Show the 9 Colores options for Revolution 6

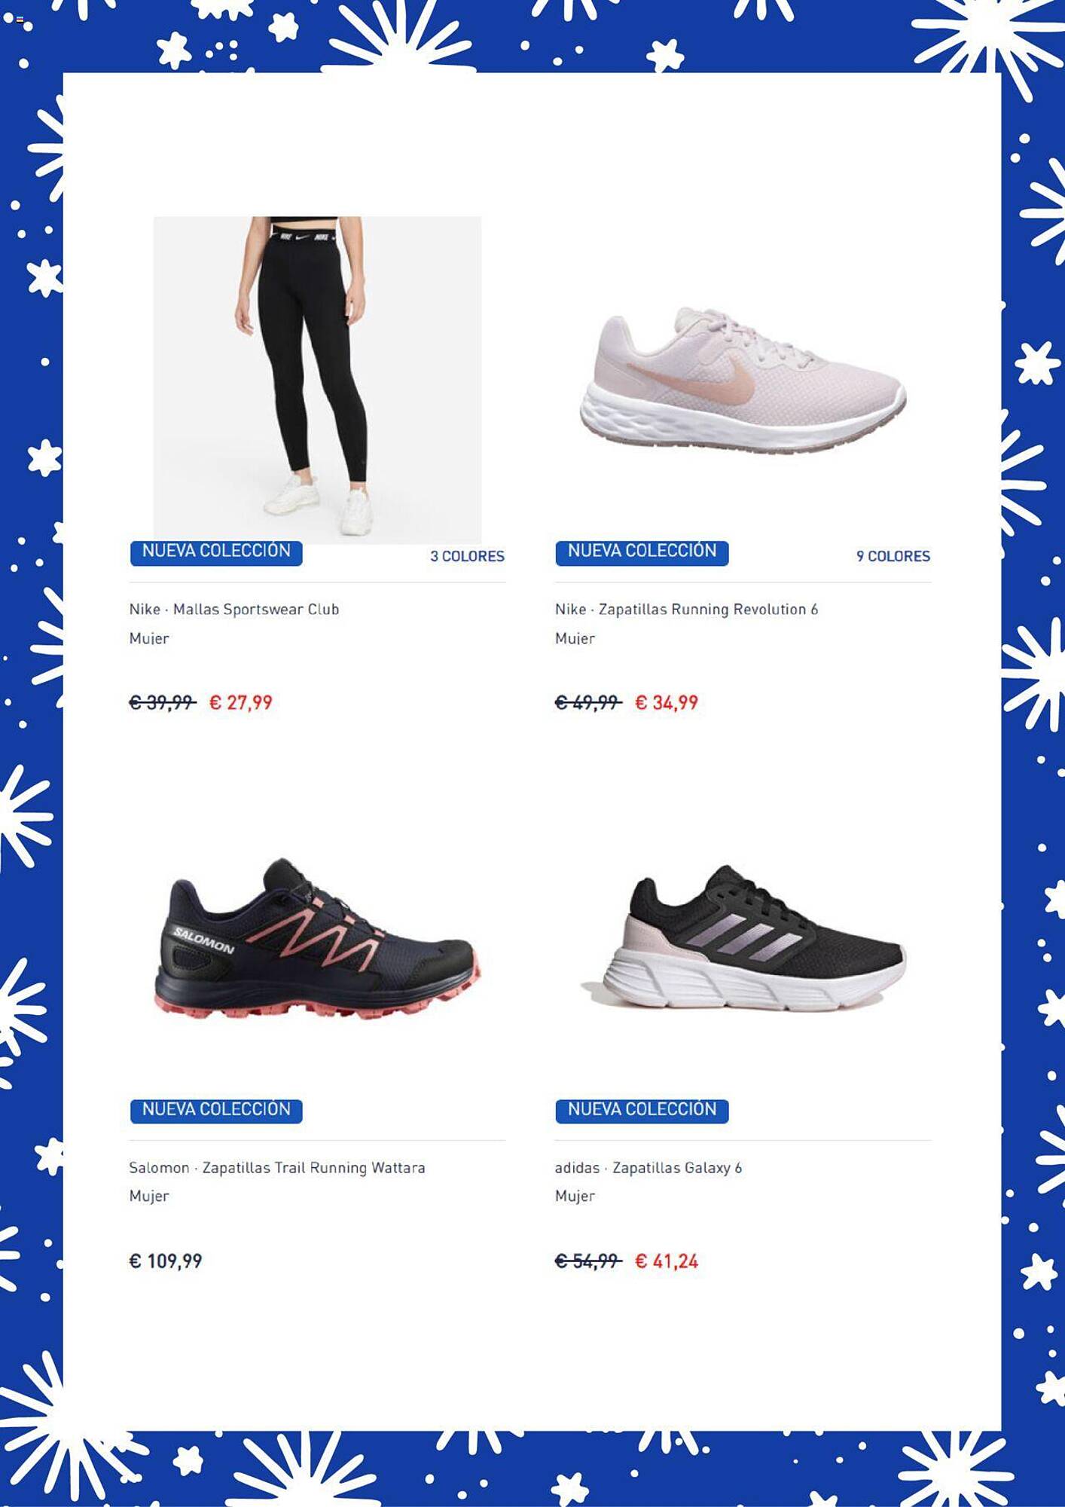893,556
